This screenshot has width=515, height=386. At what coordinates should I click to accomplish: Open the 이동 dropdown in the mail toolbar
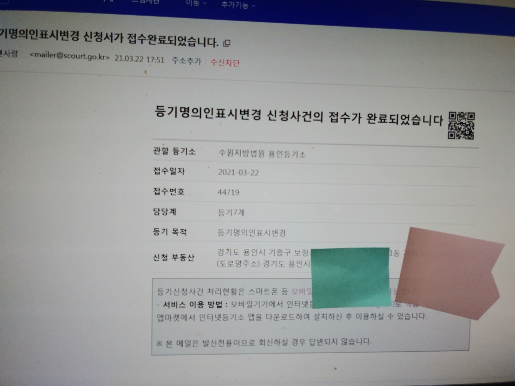click(196, 3)
